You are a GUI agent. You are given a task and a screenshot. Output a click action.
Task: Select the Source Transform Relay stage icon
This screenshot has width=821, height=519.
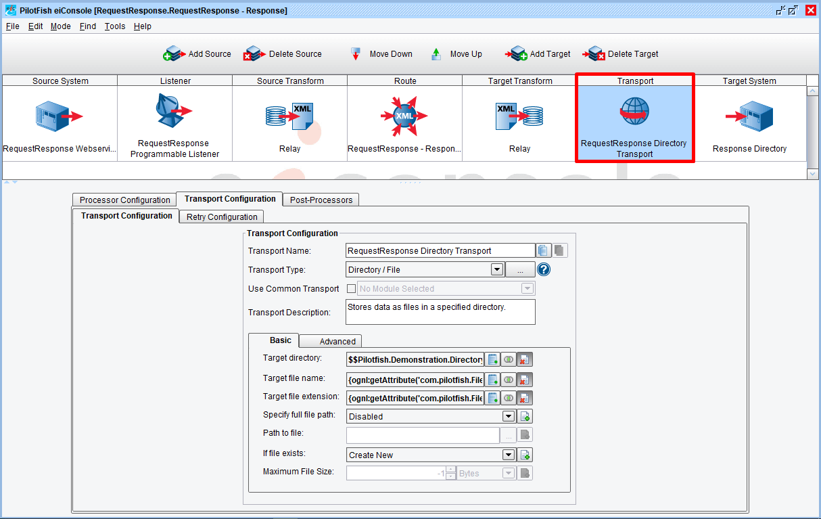coord(289,116)
